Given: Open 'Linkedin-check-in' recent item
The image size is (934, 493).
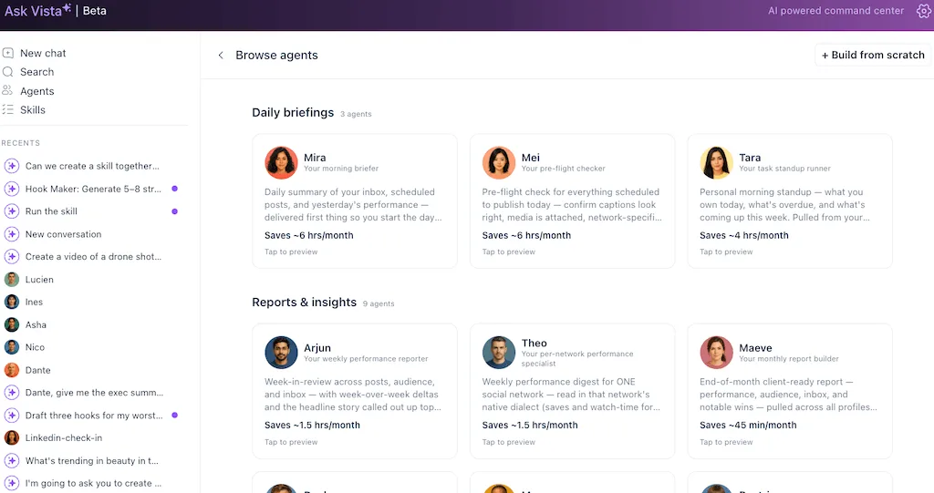Looking at the screenshot, I should pyautogui.click(x=64, y=437).
